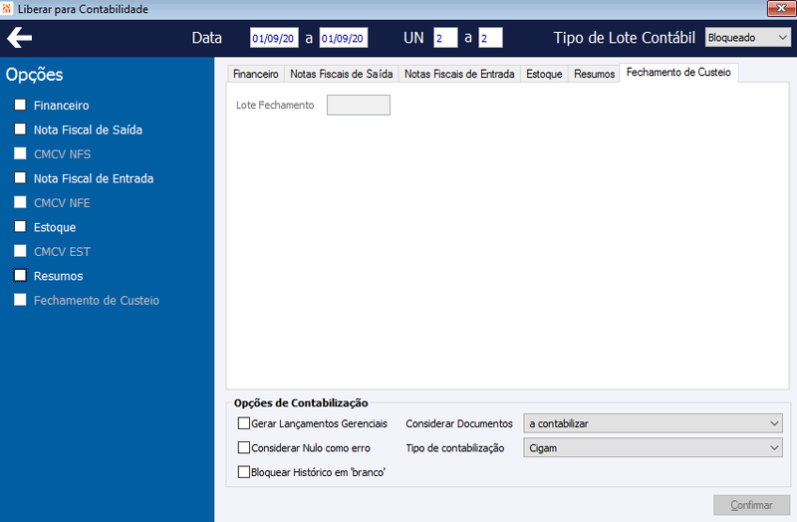
Task: Click the Considerar Documentos label
Action: (x=459, y=423)
